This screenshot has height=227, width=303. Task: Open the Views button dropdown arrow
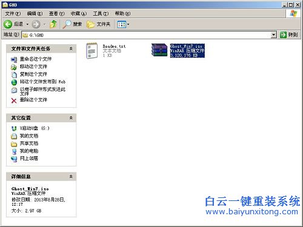pyautogui.click(x=128, y=24)
